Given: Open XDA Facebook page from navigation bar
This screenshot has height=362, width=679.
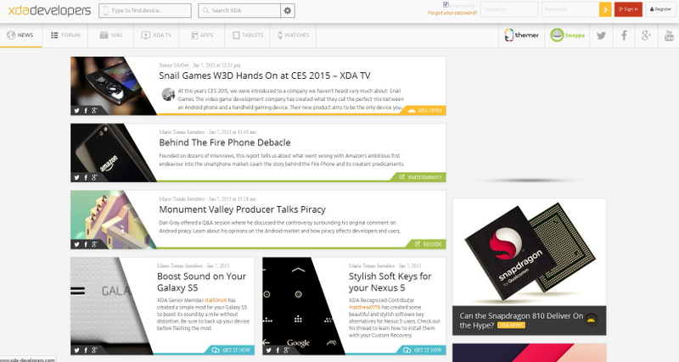Looking at the screenshot, I should pos(624,36).
